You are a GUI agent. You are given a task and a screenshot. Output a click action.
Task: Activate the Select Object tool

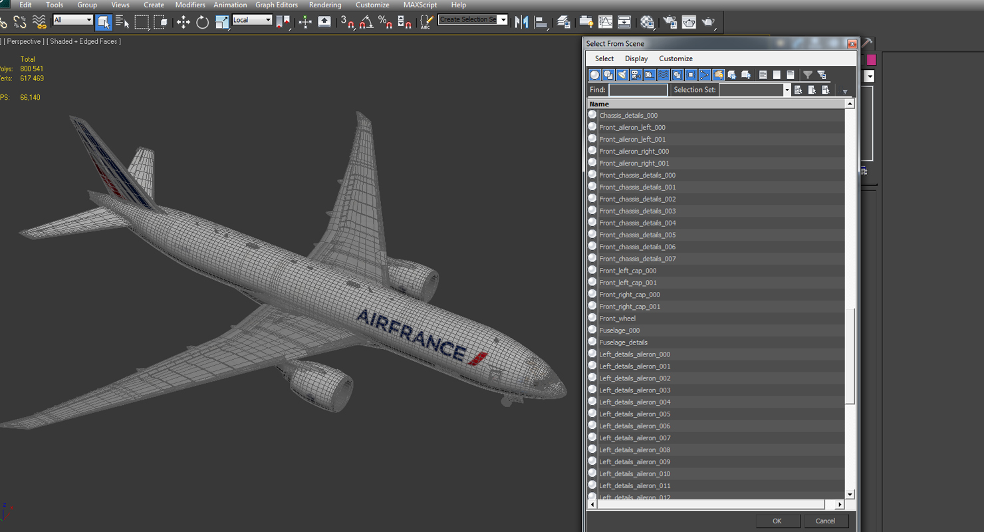point(103,22)
